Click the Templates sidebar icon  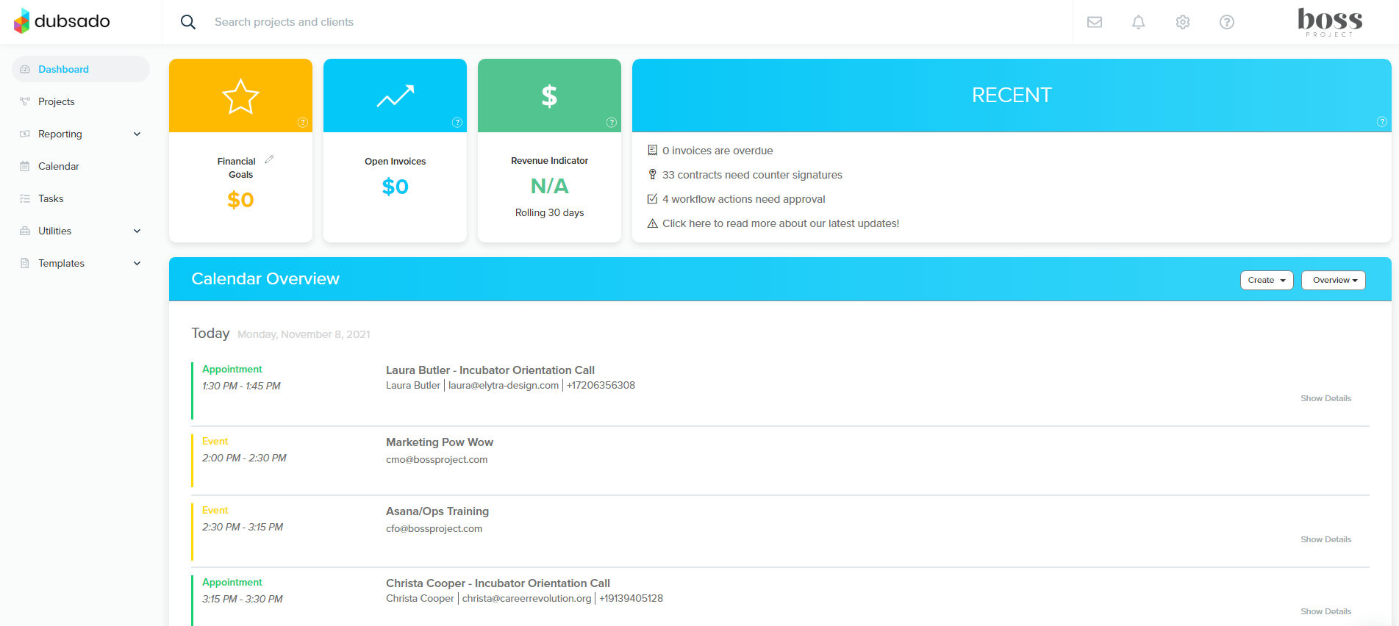pos(25,263)
